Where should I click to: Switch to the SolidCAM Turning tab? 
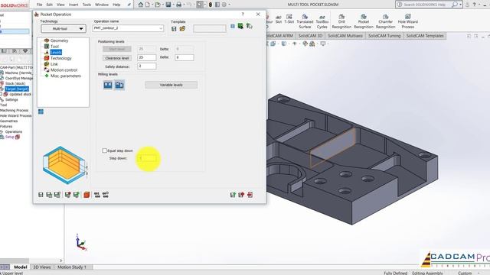pos(384,36)
